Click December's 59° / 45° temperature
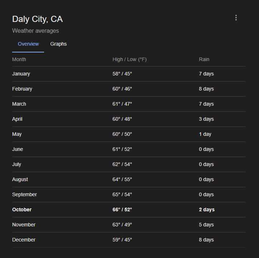 point(122,240)
